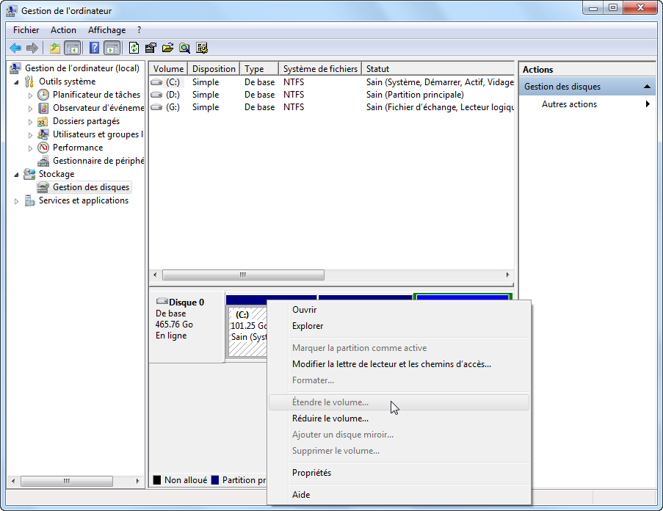Click the Gestionnaire de périphériques icon
663x511 pixels.
coord(43,161)
